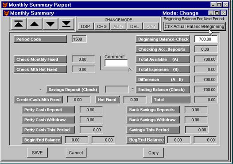Click the fox icon in Monthly Summary title

(6, 13)
